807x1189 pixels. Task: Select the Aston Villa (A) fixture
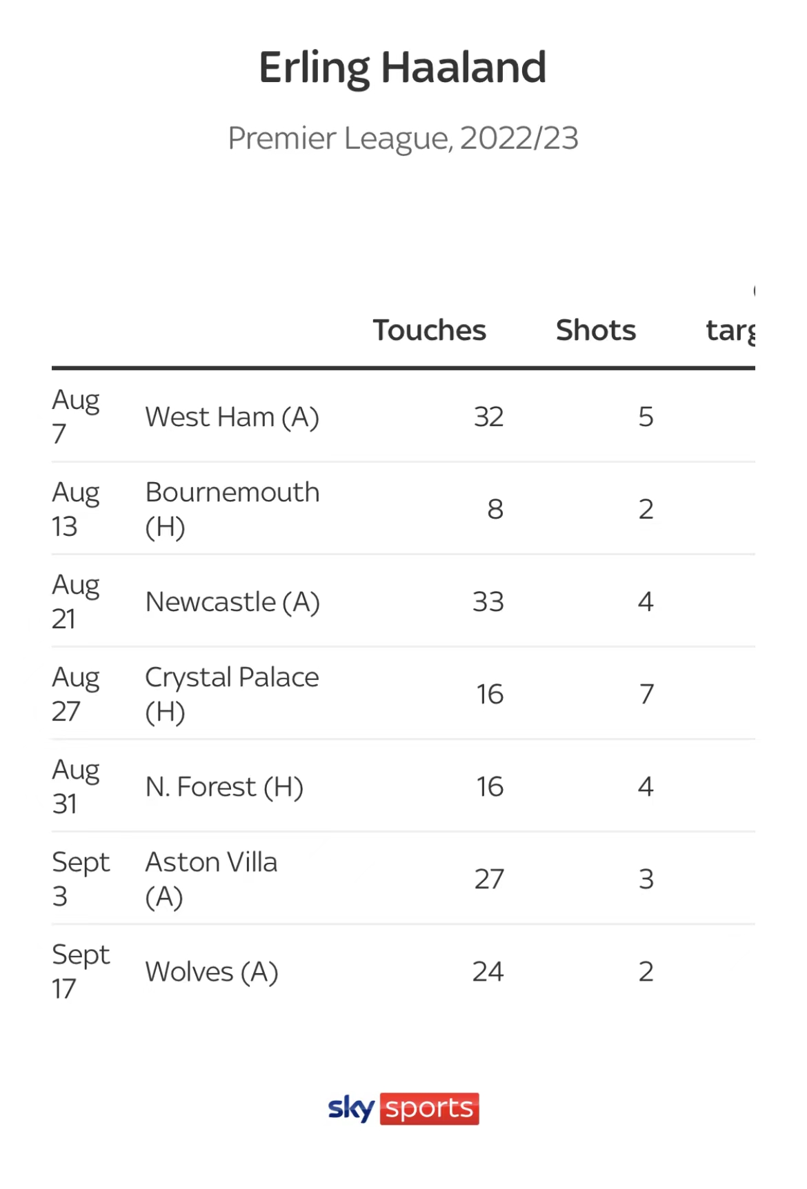tap(211, 879)
